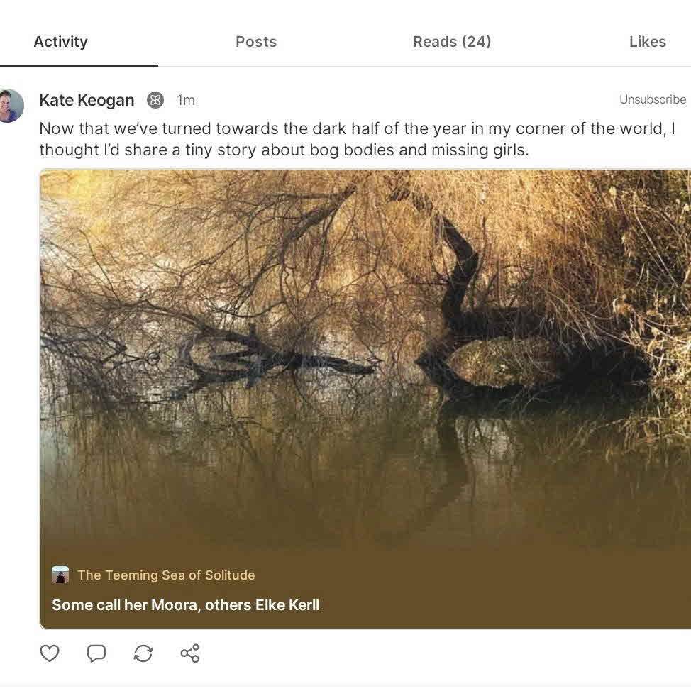
Task: Like Kate Keogan's note with the heart icon
Action: [50, 653]
